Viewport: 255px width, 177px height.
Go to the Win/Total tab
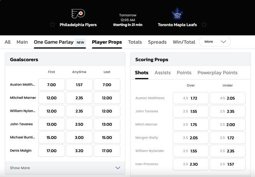point(184,42)
